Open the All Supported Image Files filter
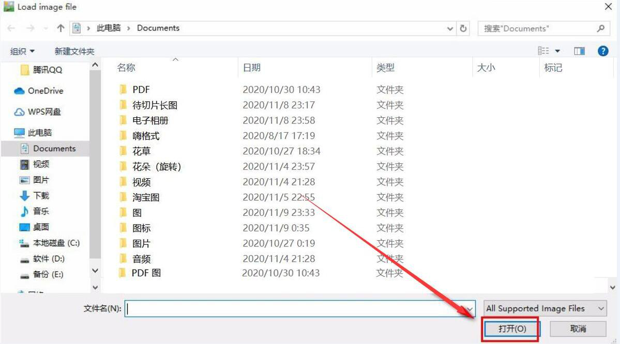The width and height of the screenshot is (620, 344). coord(545,308)
